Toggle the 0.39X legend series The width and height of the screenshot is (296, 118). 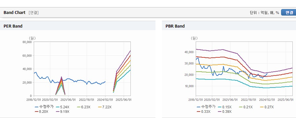click(225, 112)
